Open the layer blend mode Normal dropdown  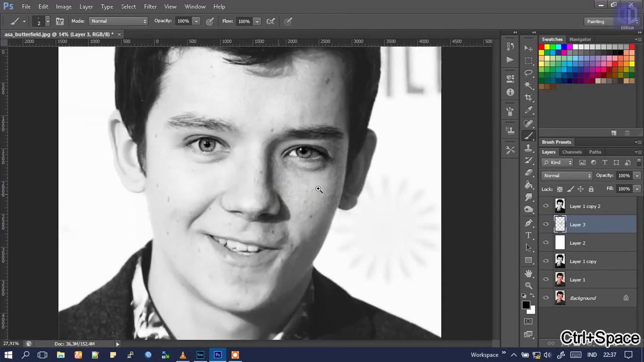pos(567,175)
